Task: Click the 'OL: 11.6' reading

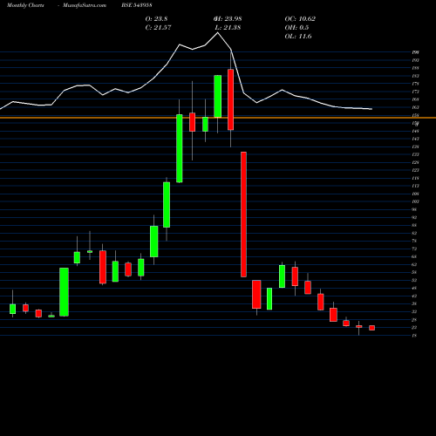Action: point(298,37)
